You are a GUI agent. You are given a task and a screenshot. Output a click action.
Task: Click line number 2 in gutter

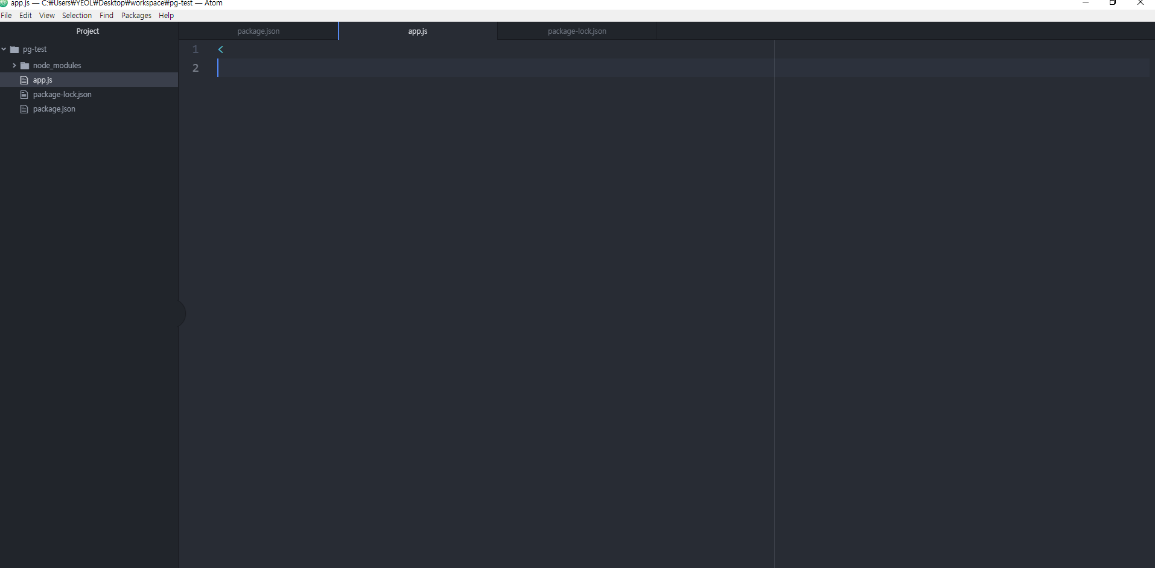[x=196, y=68]
